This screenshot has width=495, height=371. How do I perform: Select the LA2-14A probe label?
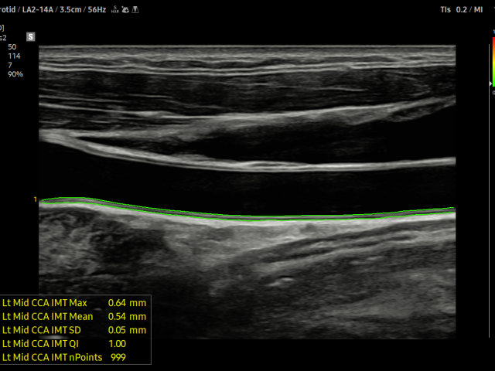(37, 9)
